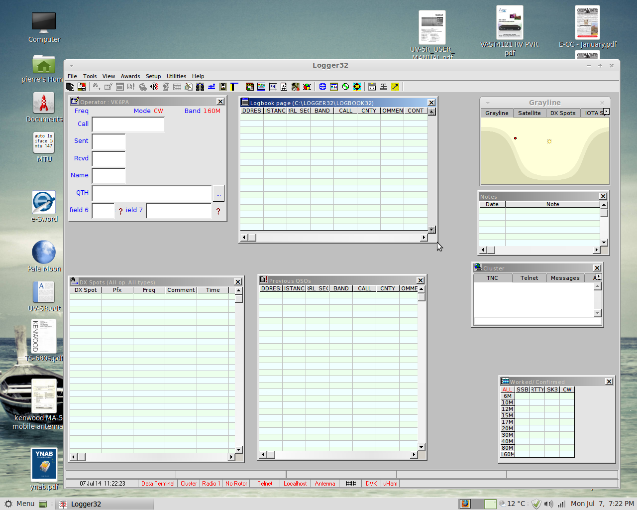Click the FN function keys toolbar icon
The width and height of the screenshot is (637, 510).
tap(273, 87)
